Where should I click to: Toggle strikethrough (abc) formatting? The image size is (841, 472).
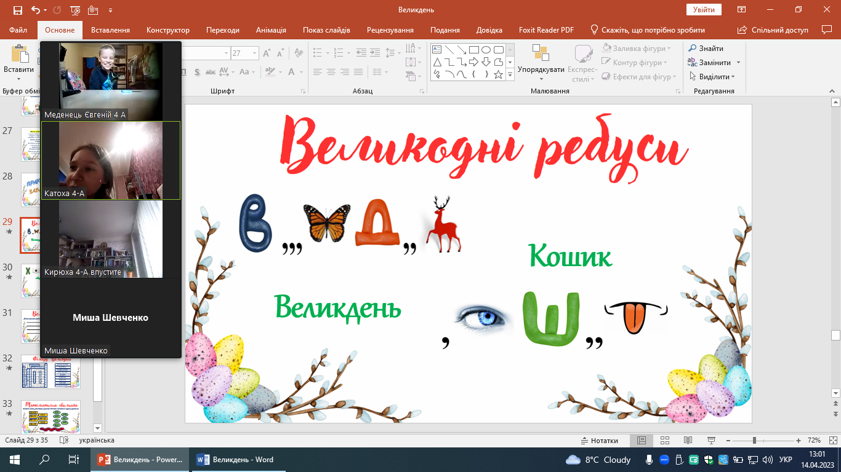[x=211, y=72]
